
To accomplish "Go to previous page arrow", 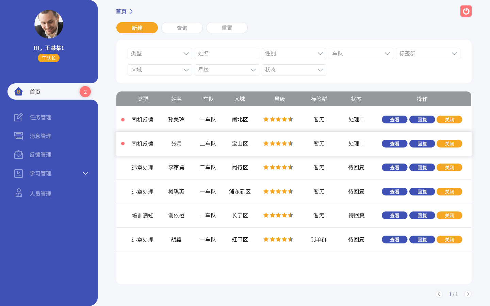I will (x=439, y=294).
